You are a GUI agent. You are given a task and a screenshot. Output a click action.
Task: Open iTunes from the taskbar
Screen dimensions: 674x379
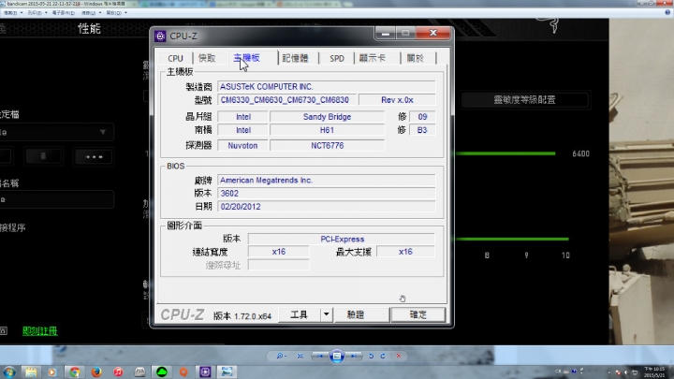pyautogui.click(x=118, y=372)
